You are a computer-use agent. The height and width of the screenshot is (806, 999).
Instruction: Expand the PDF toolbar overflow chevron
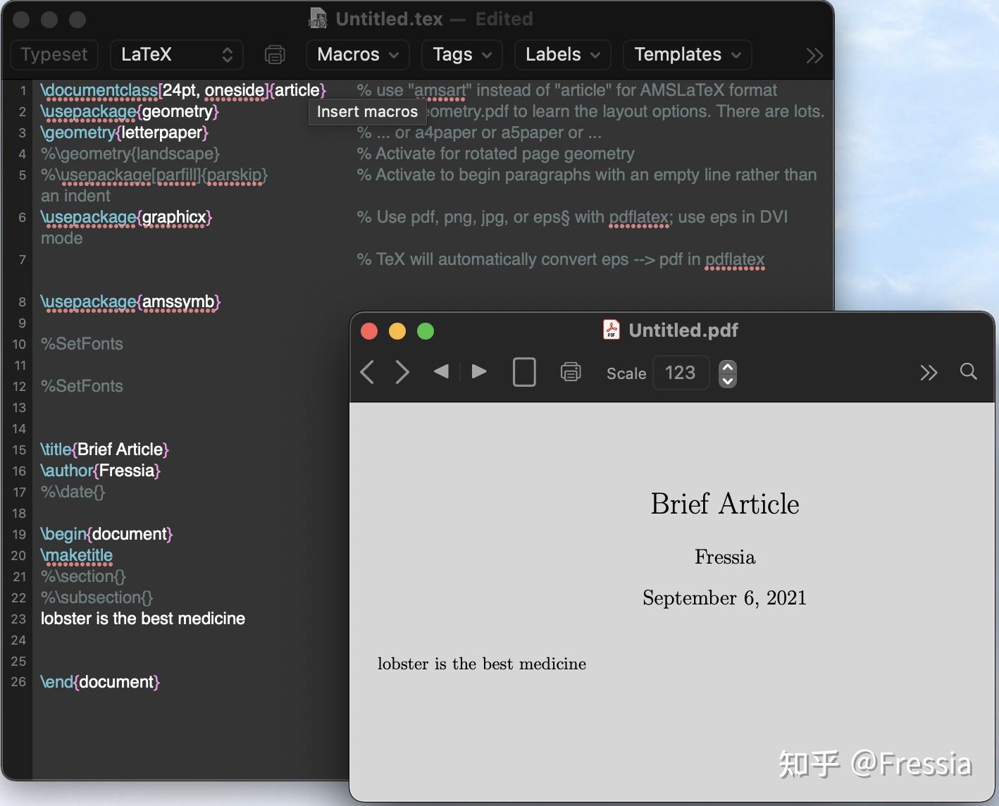929,373
